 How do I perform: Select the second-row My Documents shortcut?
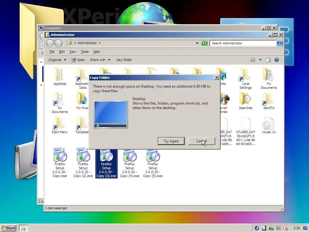[59, 103]
